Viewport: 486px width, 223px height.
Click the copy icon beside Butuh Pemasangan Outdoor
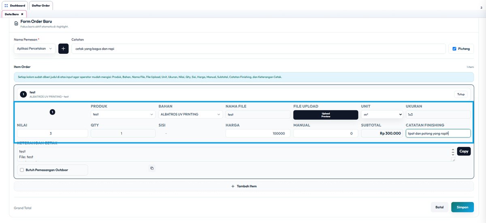click(x=152, y=168)
